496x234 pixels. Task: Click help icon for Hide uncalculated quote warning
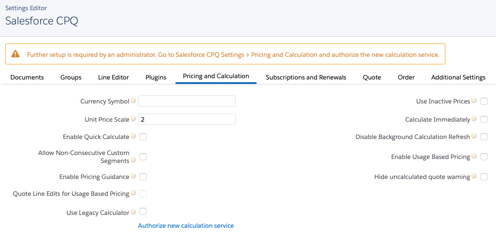tap(473, 176)
